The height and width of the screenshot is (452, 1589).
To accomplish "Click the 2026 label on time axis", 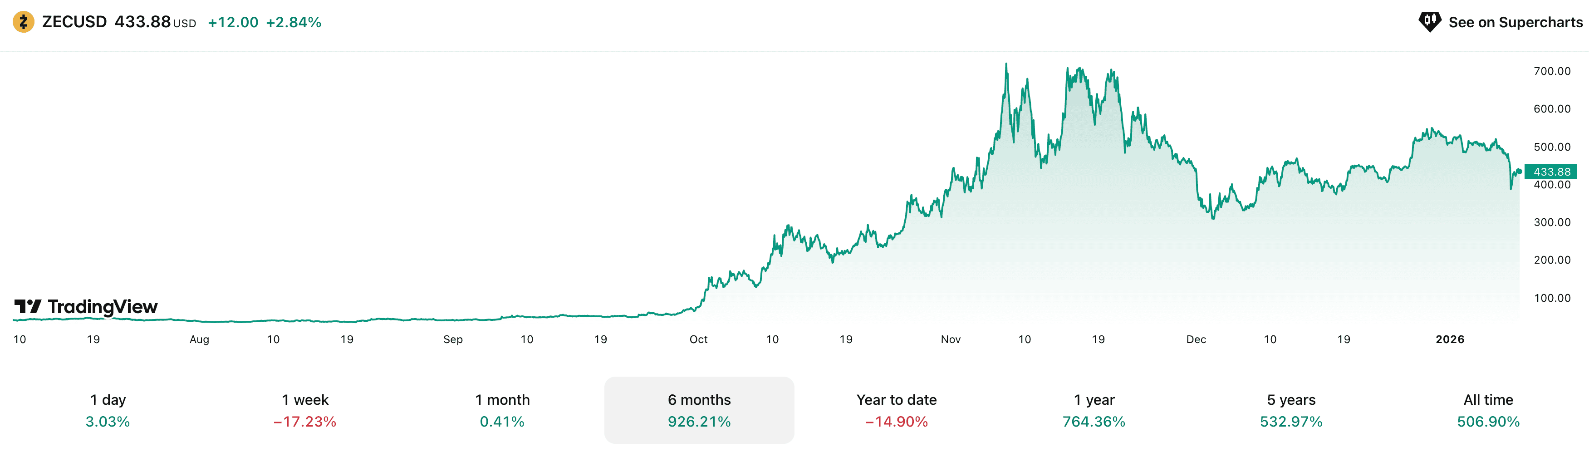I will tap(1450, 340).
